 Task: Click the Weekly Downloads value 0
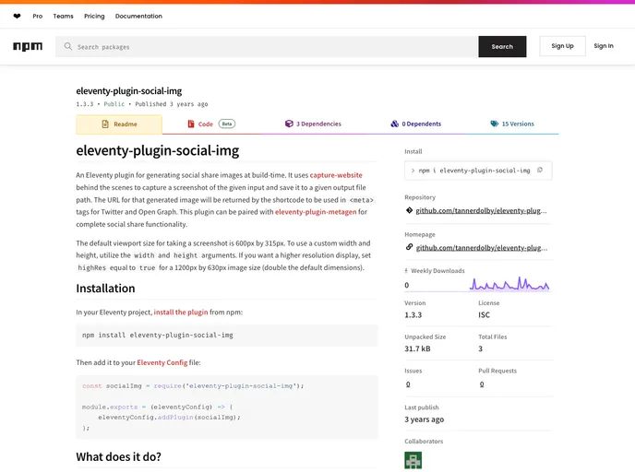[x=407, y=285]
